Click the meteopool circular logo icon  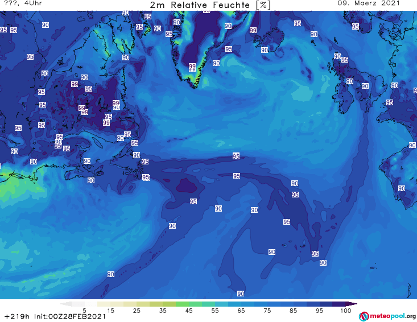click(x=364, y=317)
